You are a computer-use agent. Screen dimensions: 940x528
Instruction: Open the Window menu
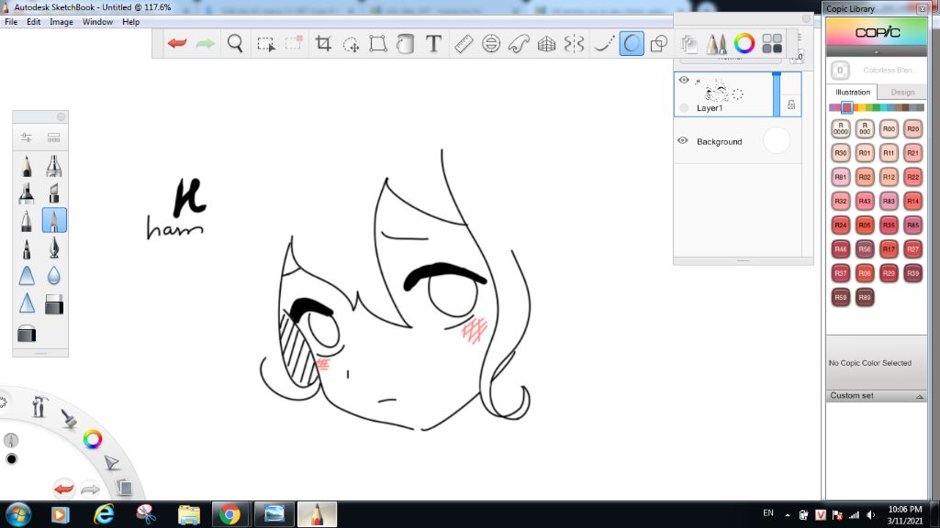click(97, 22)
